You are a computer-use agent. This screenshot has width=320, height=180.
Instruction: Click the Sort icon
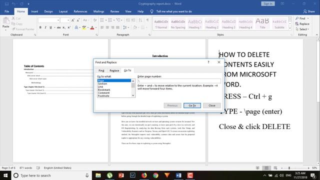click(140, 20)
